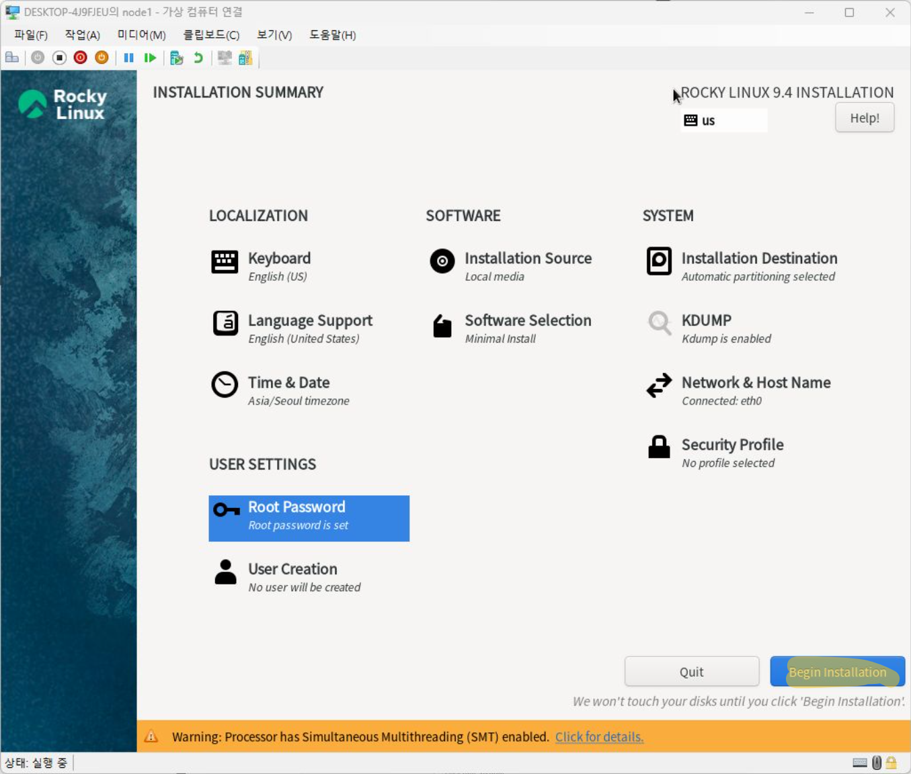Follow the 'Click for details.' link
The height and width of the screenshot is (774, 911).
coord(599,737)
